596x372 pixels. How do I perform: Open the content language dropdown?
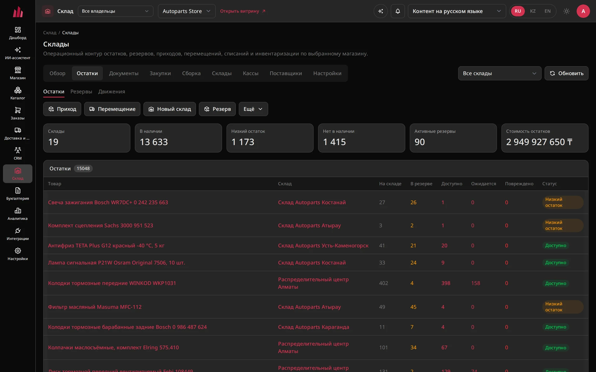[457, 11]
